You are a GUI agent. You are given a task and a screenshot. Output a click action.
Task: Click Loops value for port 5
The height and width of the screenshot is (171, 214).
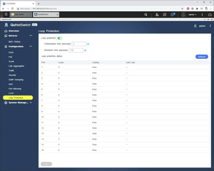(x=59, y=89)
